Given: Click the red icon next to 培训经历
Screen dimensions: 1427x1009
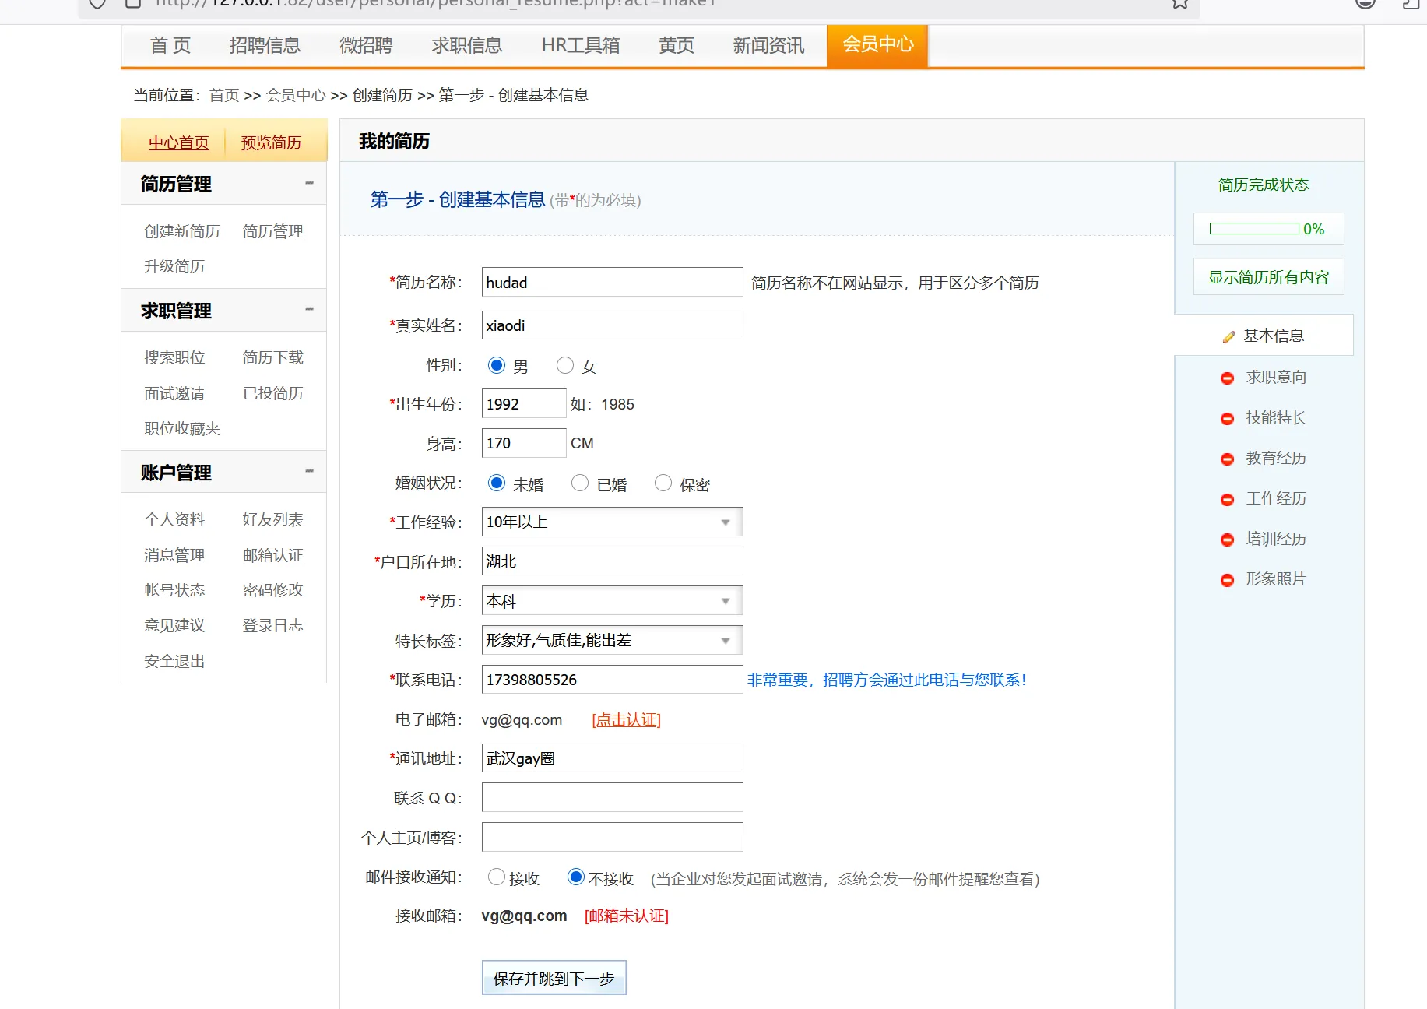Looking at the screenshot, I should click(x=1227, y=540).
